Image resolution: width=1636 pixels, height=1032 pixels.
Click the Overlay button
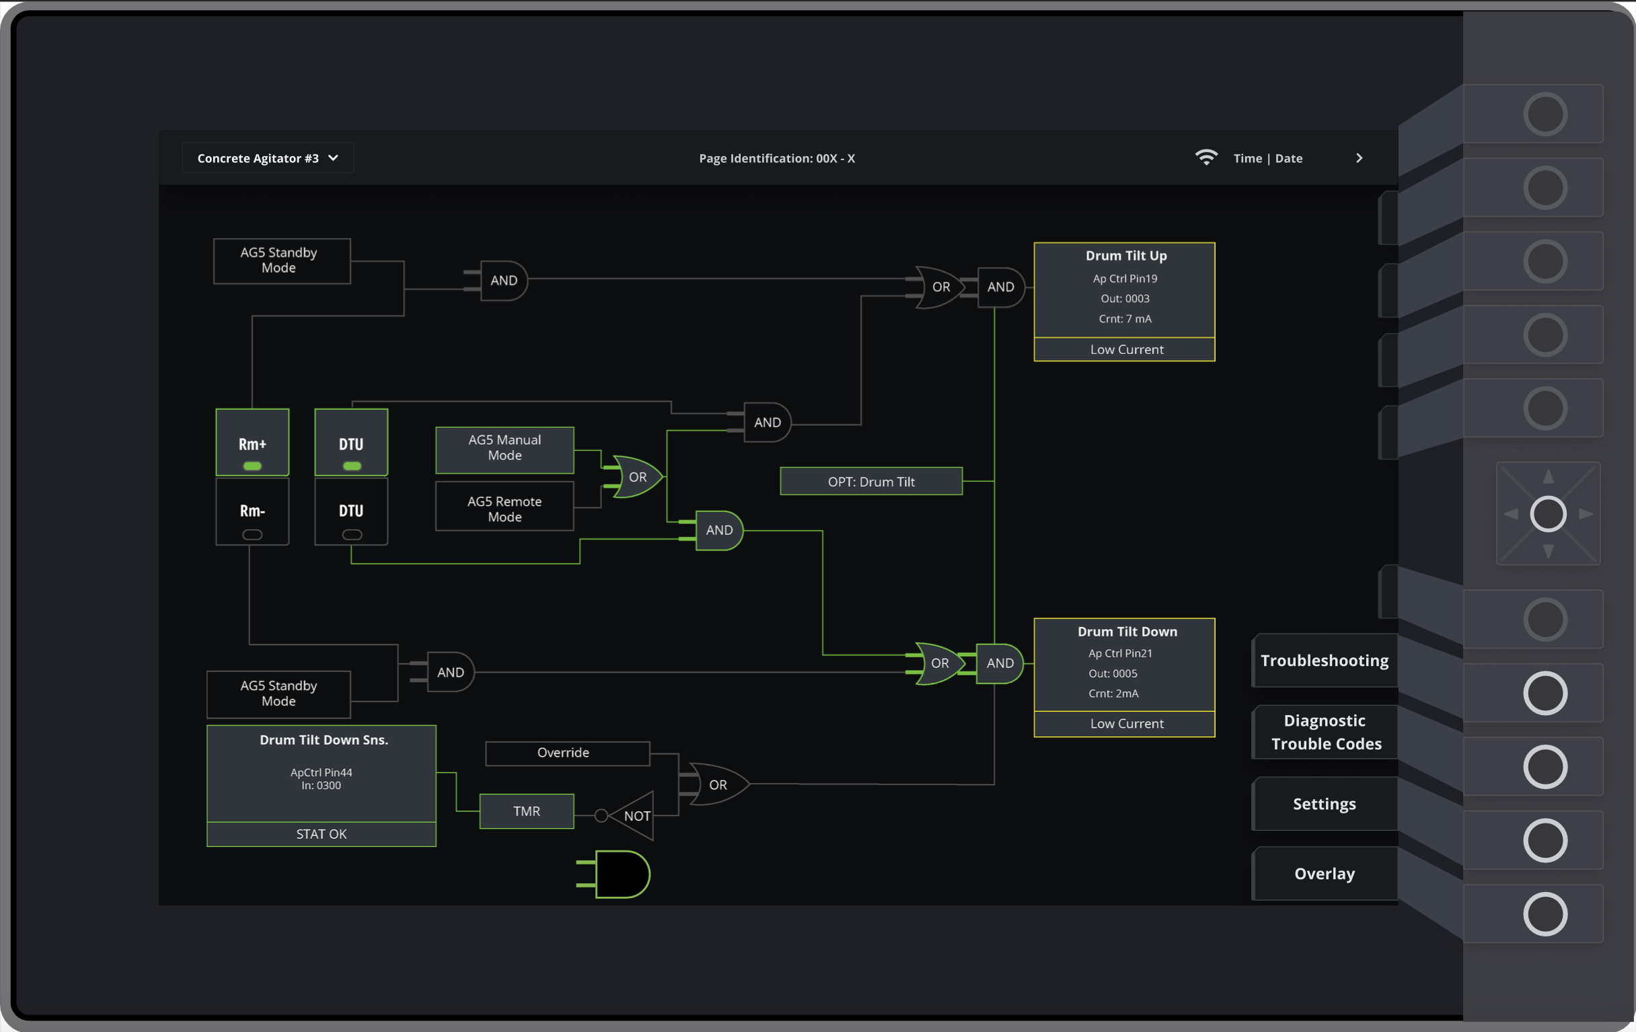pyautogui.click(x=1324, y=874)
